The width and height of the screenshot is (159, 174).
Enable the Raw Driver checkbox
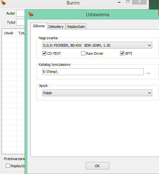(x=83, y=53)
